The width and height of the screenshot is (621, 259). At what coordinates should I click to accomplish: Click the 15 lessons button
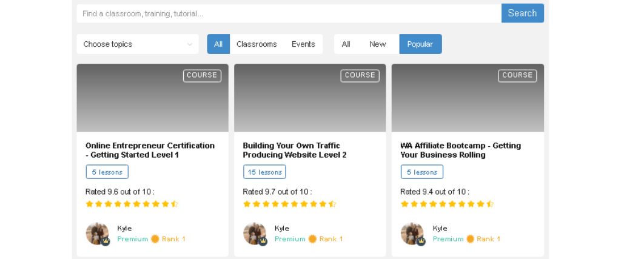(264, 172)
